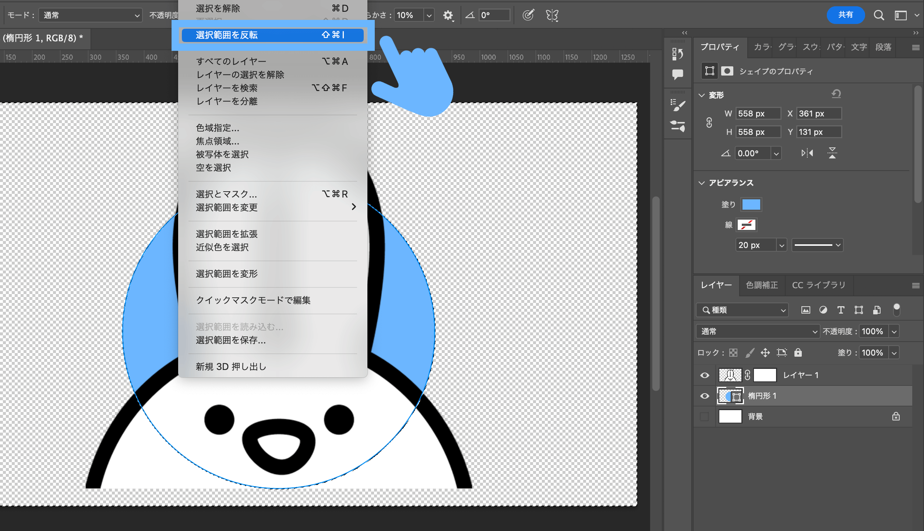Open the Brush Settings panel icon
The height and width of the screenshot is (531, 924).
coord(677,105)
